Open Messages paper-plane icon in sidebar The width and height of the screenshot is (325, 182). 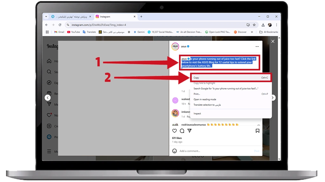point(49,104)
